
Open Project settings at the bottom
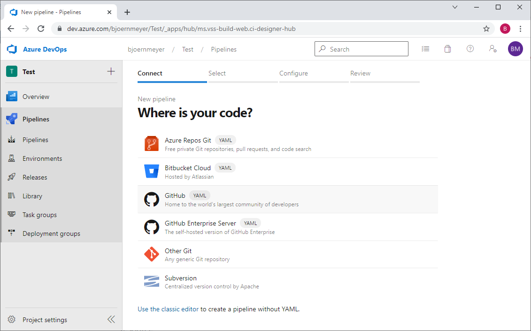[44, 319]
